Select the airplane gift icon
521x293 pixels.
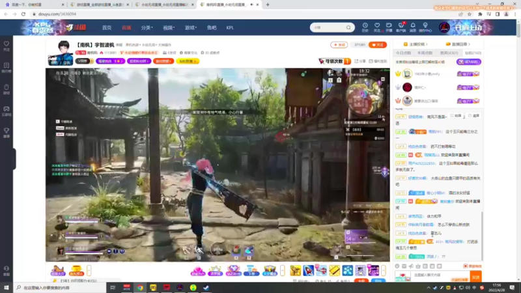[321, 270]
